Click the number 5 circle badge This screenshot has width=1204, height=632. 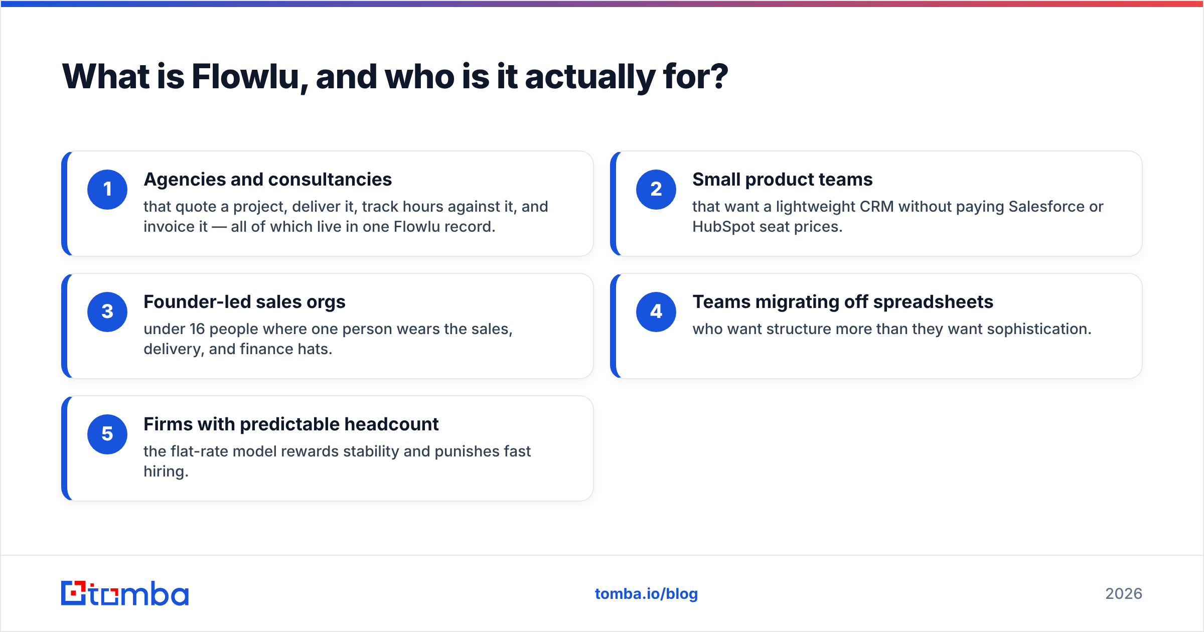tap(107, 434)
